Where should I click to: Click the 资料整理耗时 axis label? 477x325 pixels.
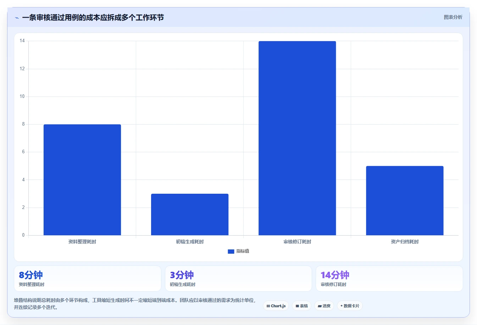pos(82,242)
